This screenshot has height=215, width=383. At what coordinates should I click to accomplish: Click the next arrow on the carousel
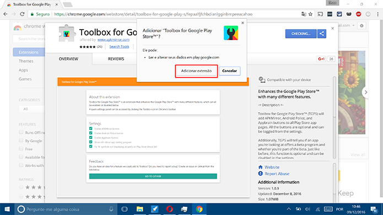point(366,92)
